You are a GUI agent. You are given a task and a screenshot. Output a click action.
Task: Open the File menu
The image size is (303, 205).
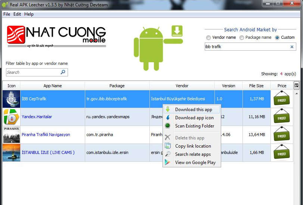coord(7,14)
